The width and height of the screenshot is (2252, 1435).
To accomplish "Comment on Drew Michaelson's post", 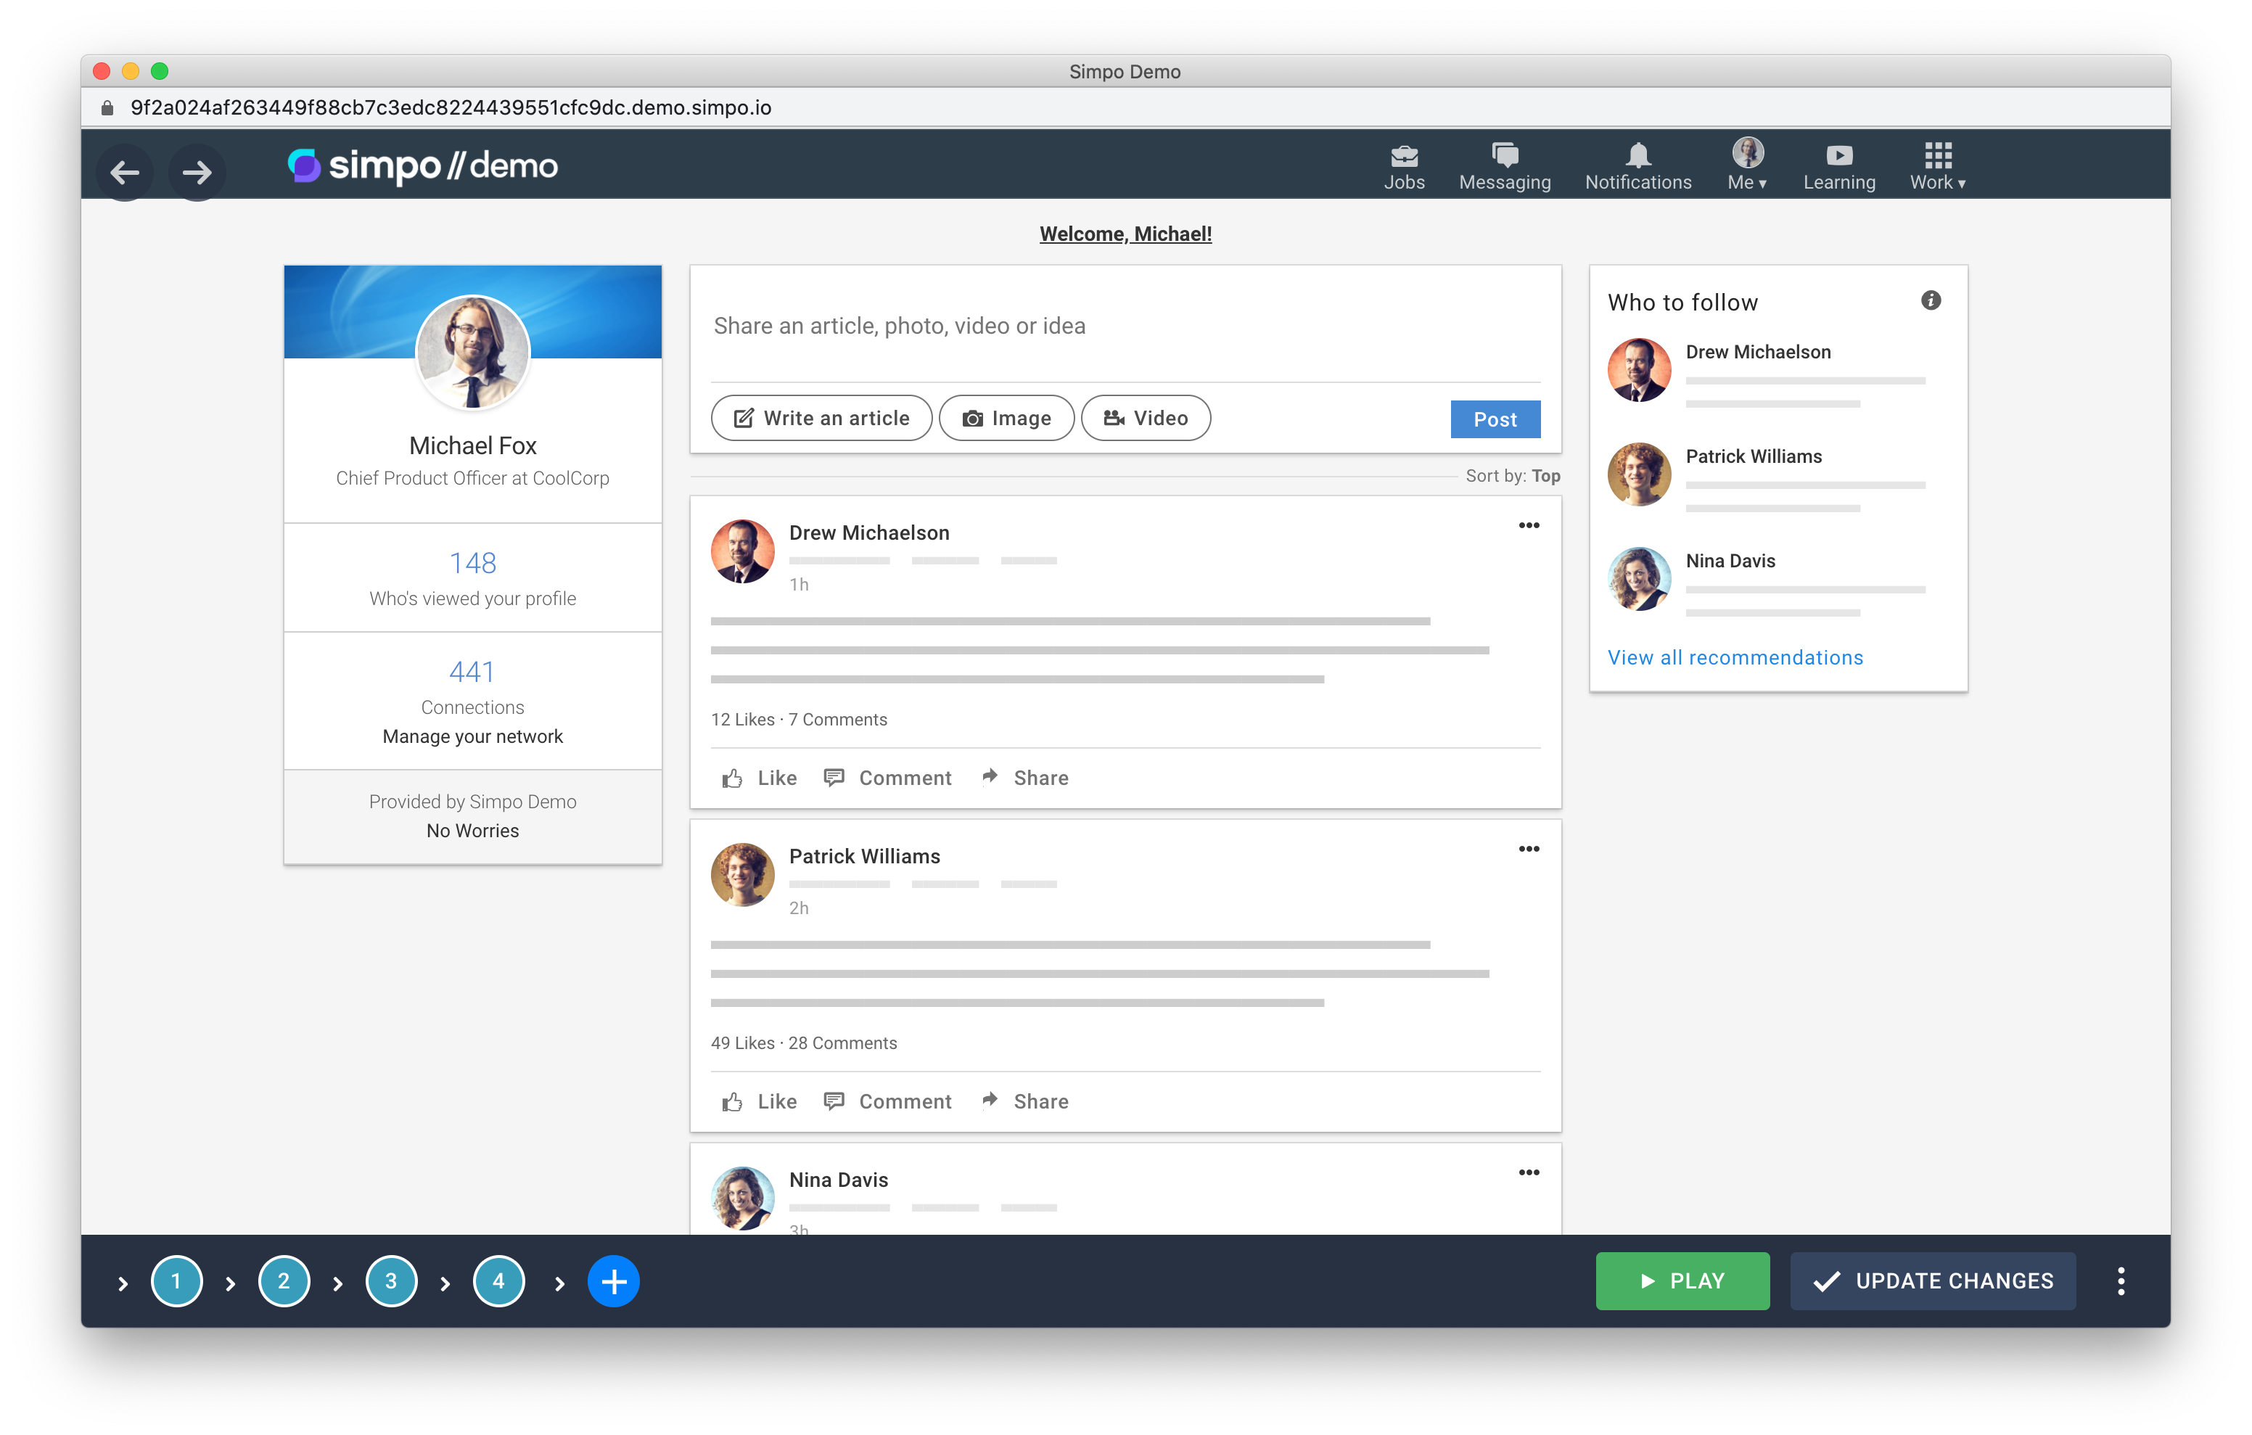I will 887,778.
